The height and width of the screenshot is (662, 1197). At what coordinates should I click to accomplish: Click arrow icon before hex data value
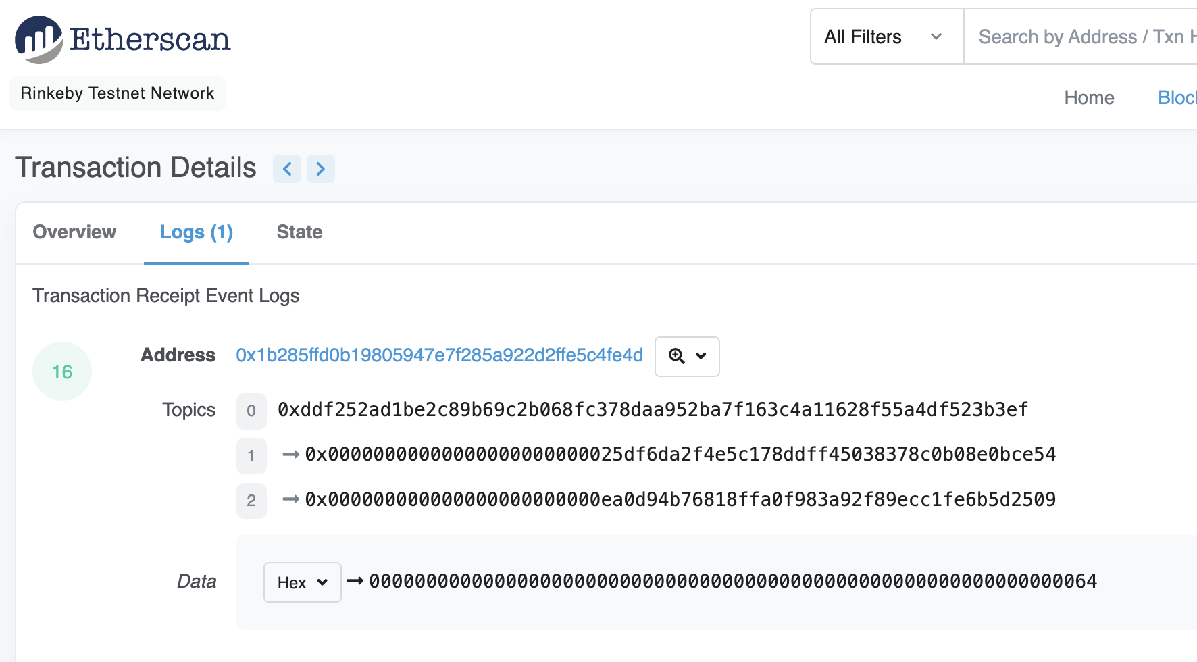tap(355, 581)
